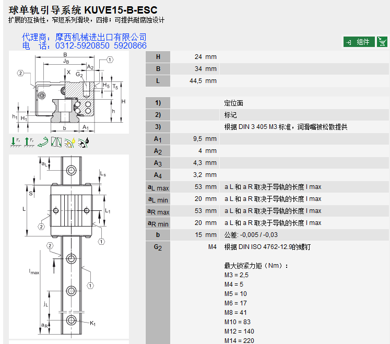Open the cross-section dimension drawing thumbnail
The image size is (390, 344).
pyautogui.click(x=69, y=92)
